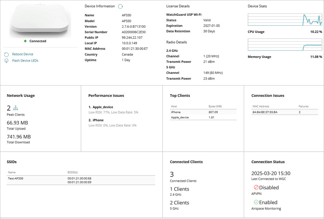Click the green Connected status dot

25,41
